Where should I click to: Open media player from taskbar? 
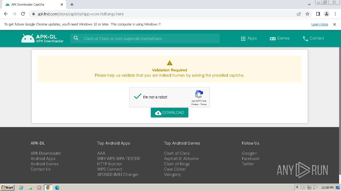[x=39, y=188]
